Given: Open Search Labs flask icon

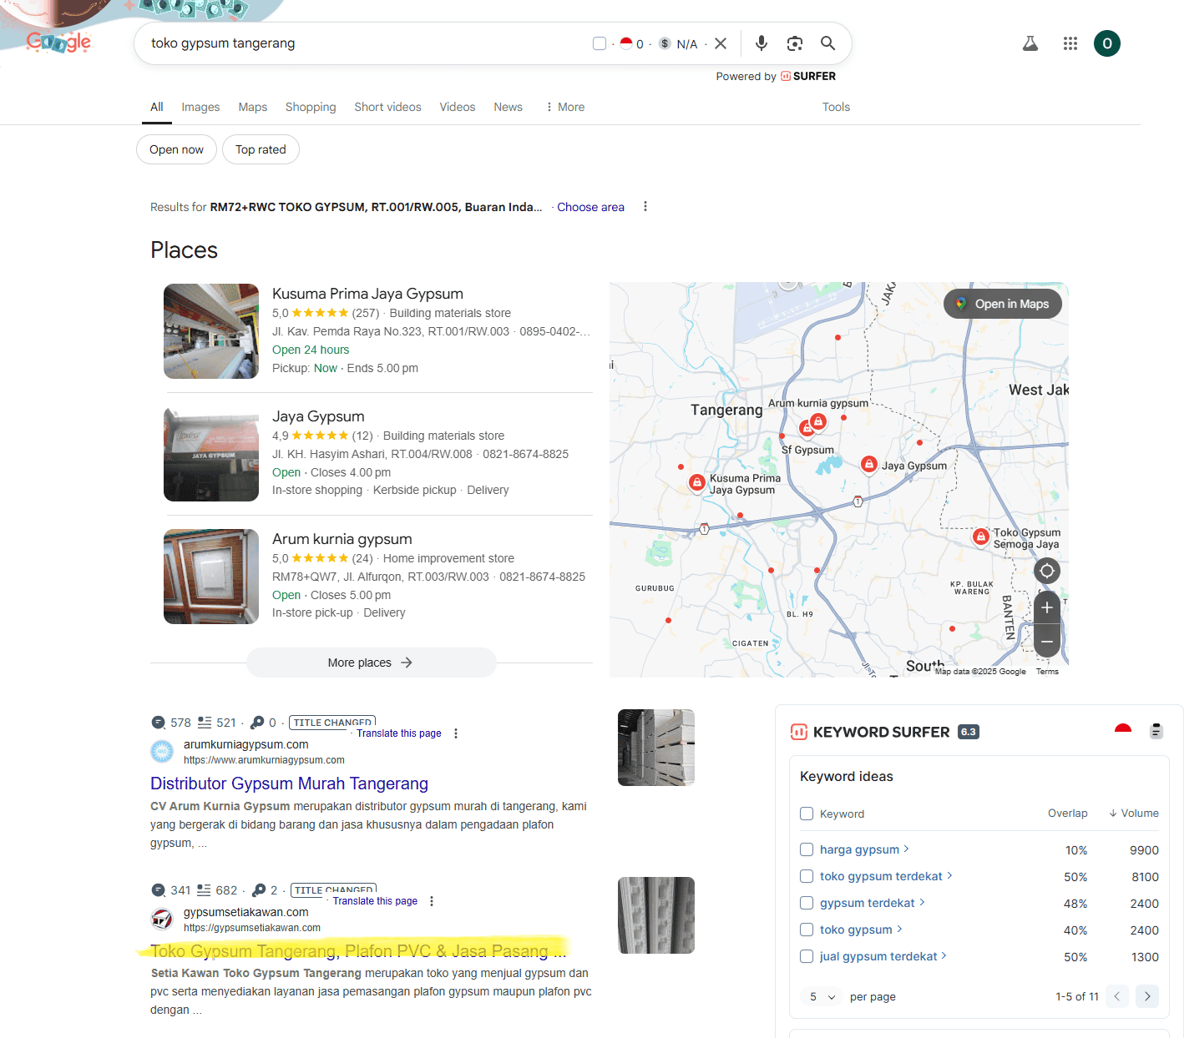Looking at the screenshot, I should 1030,43.
